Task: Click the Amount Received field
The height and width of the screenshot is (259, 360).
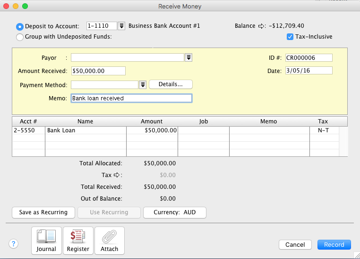Action: (x=98, y=71)
